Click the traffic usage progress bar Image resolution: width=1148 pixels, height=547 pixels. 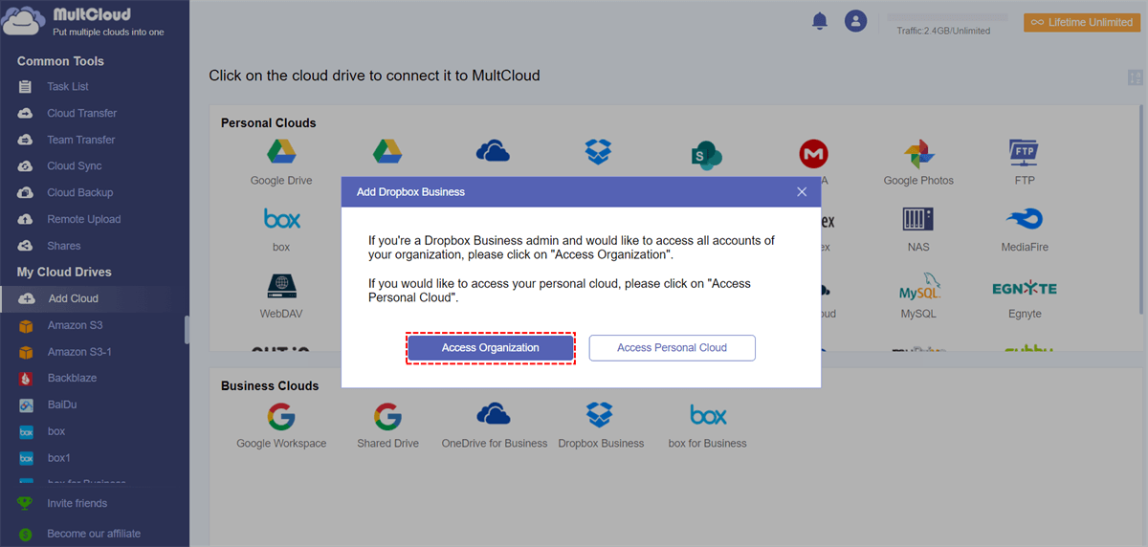click(947, 17)
